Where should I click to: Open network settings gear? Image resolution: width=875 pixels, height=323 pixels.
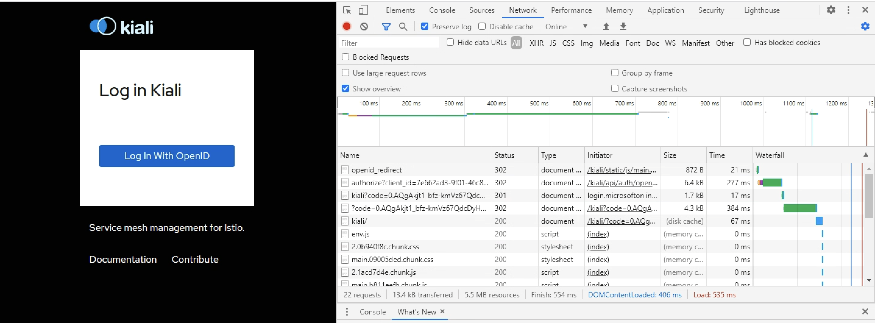pos(864,26)
